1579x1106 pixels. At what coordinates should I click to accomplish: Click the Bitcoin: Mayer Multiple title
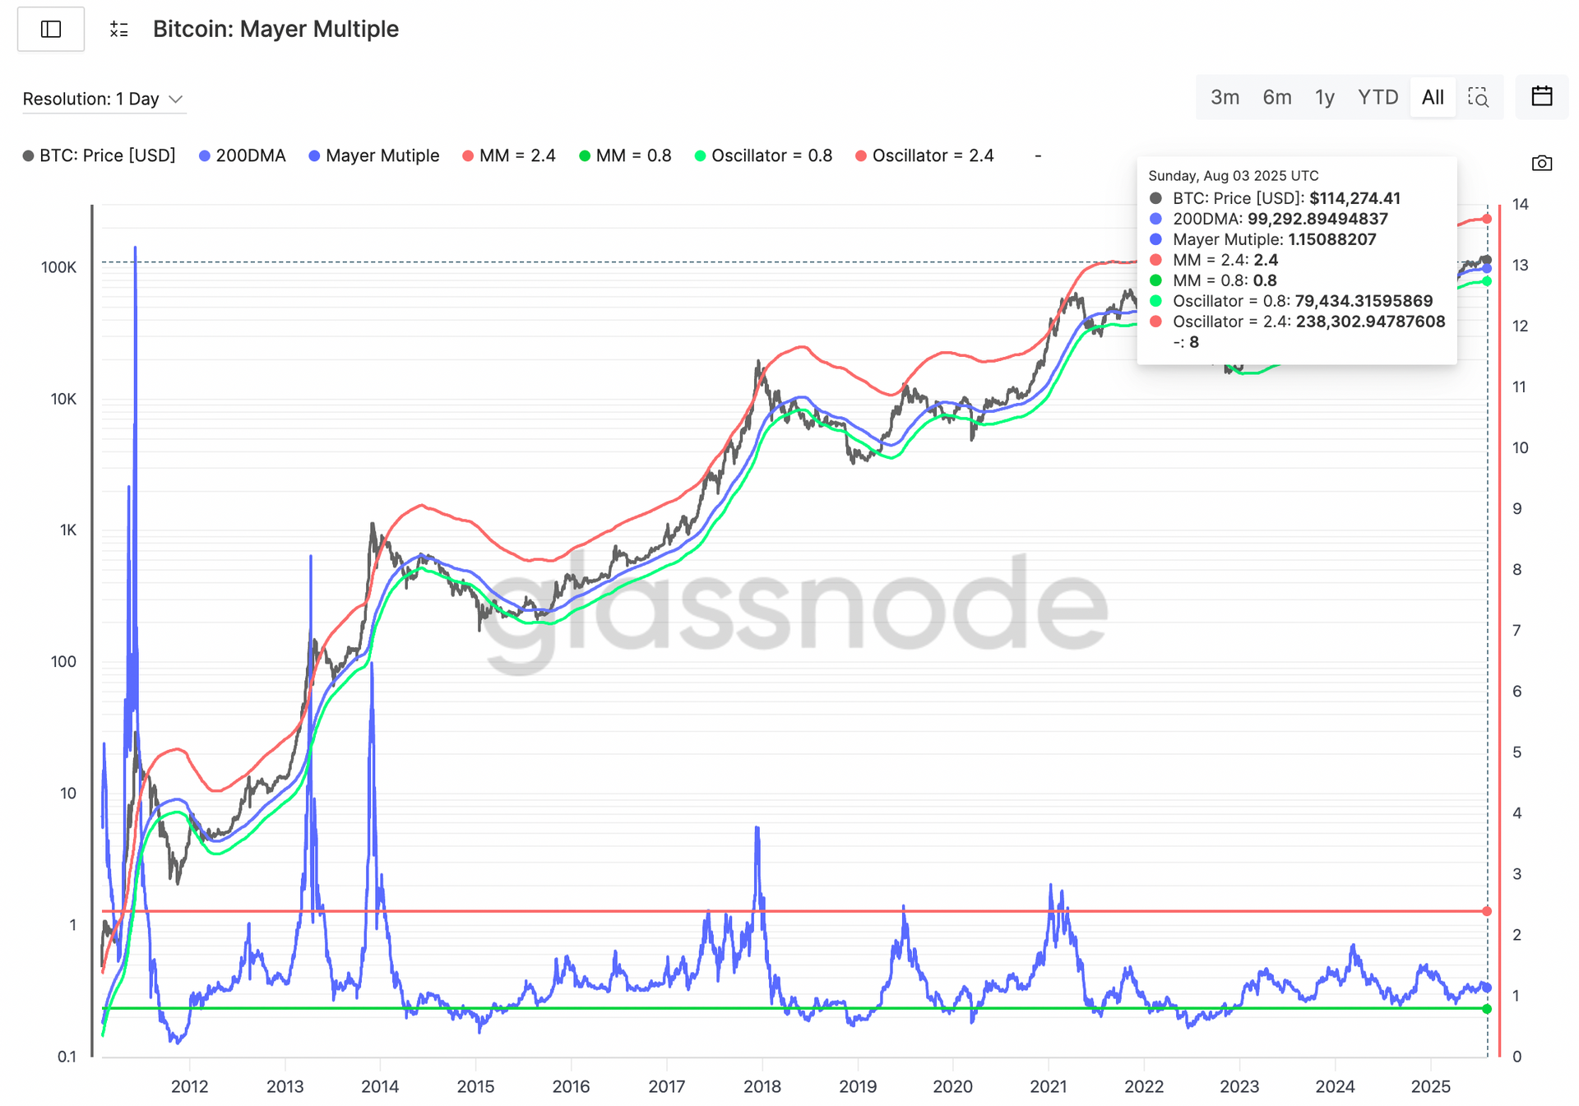[276, 30]
